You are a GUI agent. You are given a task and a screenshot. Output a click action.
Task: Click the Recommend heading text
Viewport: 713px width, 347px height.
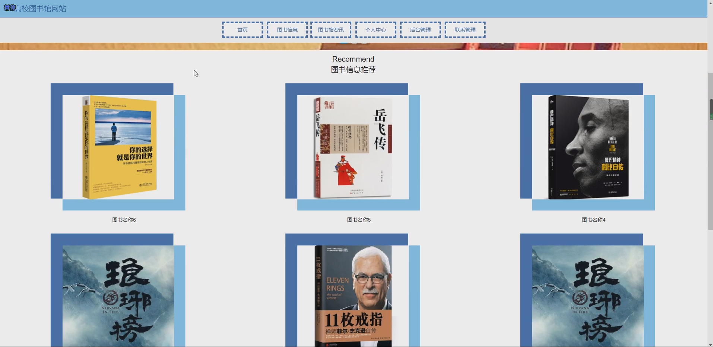353,59
